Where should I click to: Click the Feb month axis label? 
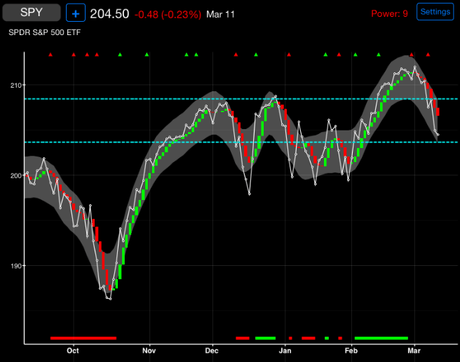351,351
